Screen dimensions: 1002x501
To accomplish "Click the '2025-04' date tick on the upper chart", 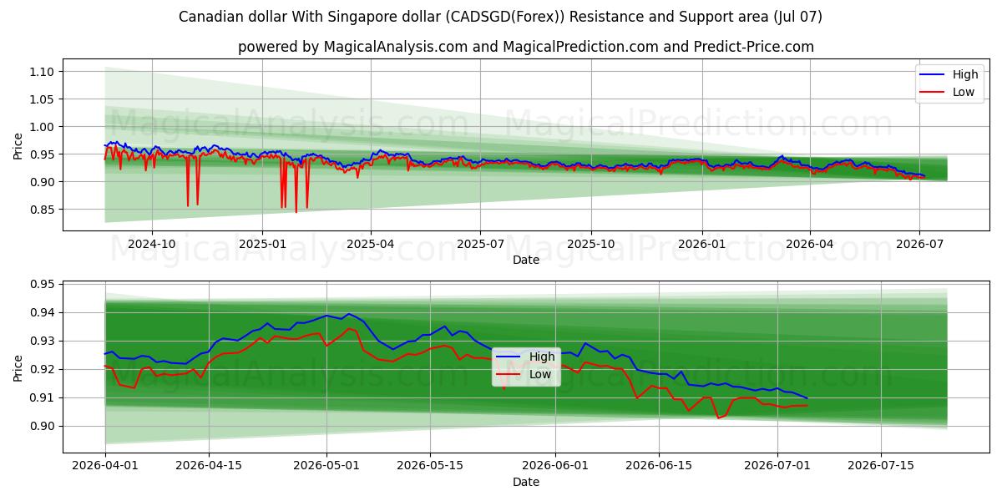I will 371,245.
